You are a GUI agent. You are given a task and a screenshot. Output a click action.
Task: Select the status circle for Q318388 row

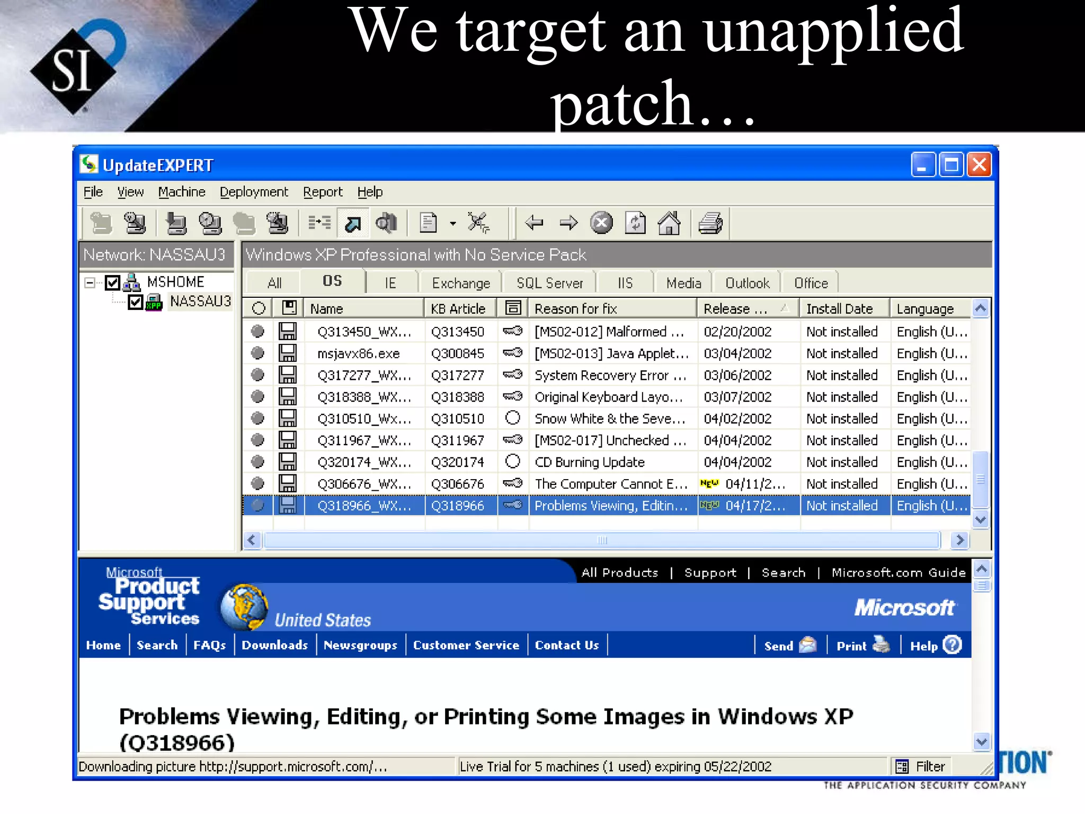coord(257,396)
